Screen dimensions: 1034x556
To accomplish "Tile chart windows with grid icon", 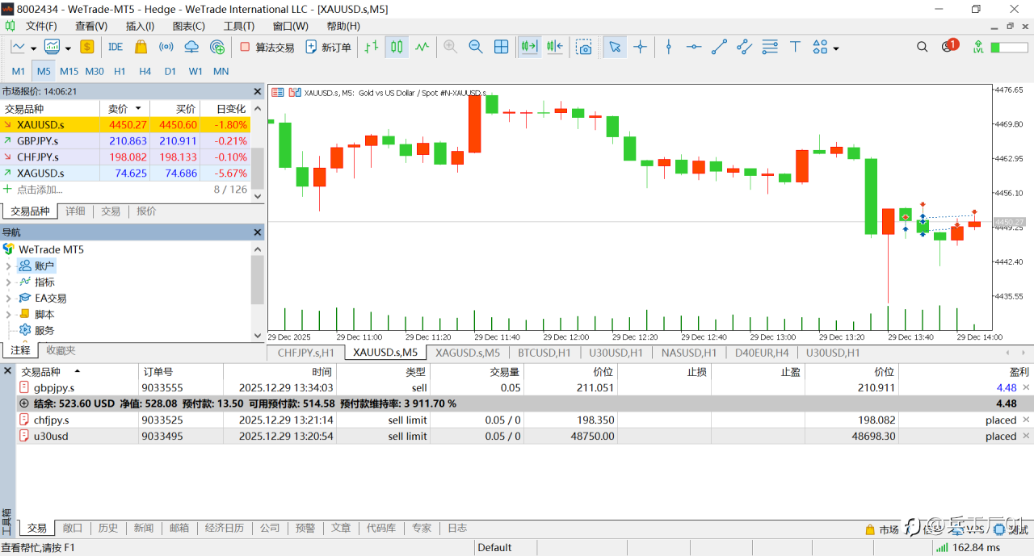I will pos(502,47).
